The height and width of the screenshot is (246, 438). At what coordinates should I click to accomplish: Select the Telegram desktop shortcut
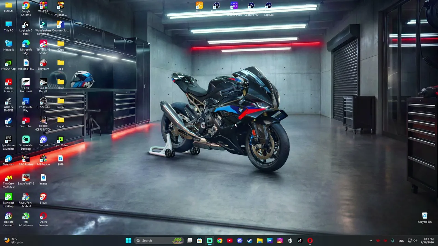9,160
